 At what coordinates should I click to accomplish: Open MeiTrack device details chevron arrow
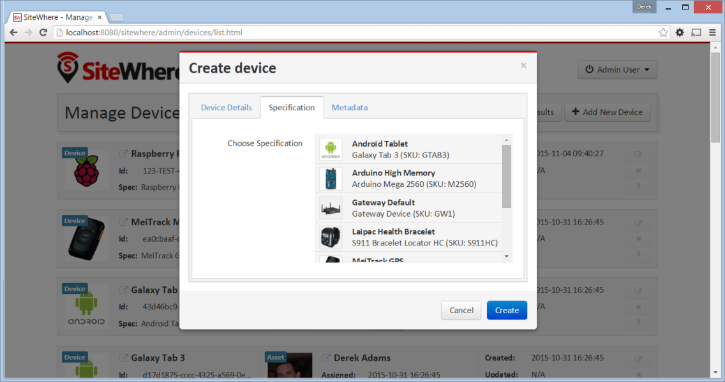(639, 254)
